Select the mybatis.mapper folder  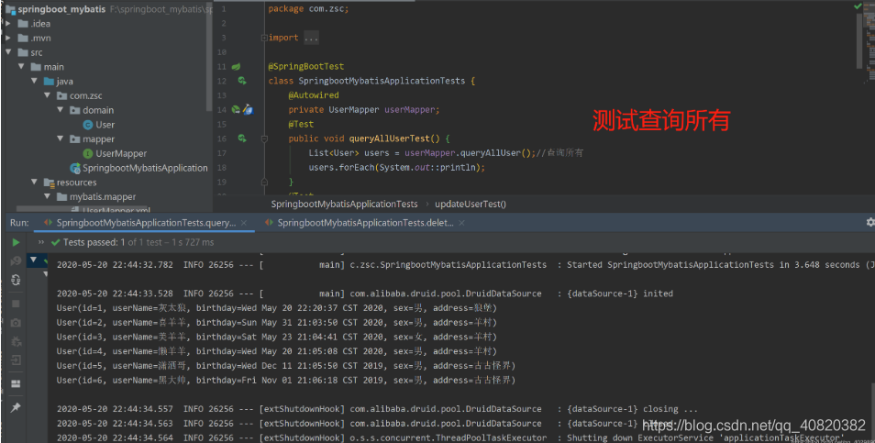[x=102, y=197]
